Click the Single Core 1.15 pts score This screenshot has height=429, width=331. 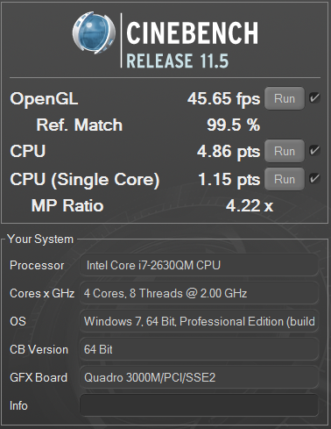coord(229,180)
